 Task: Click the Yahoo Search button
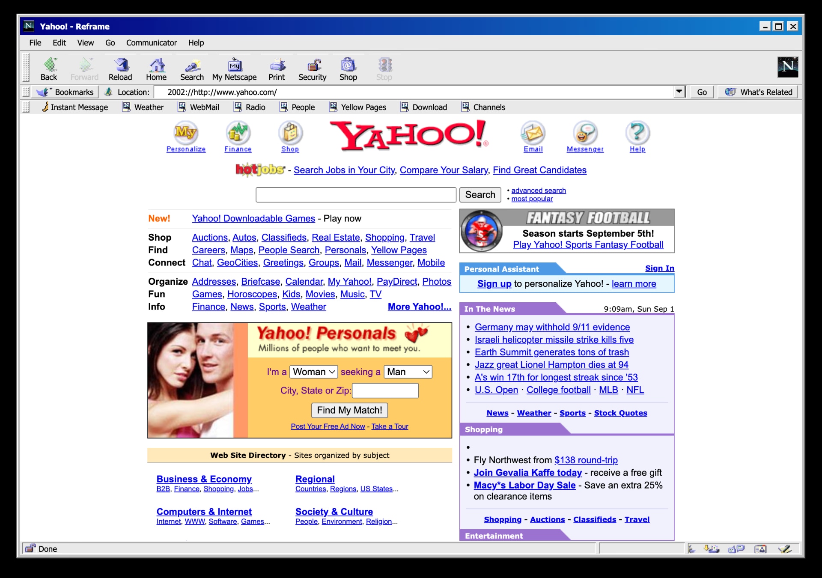pos(480,195)
